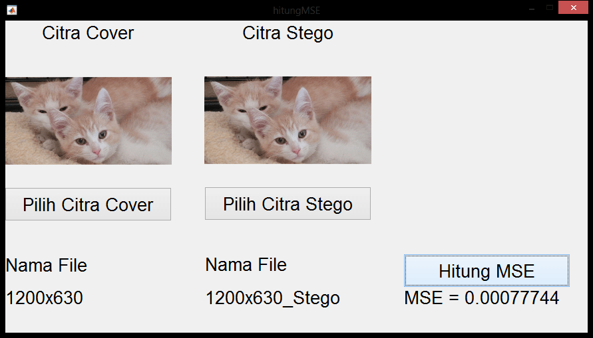
Task: Click the Citra Stego heading label
Action: (288, 33)
